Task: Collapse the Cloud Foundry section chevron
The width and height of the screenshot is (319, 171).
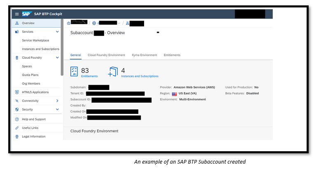Action: click(57, 58)
